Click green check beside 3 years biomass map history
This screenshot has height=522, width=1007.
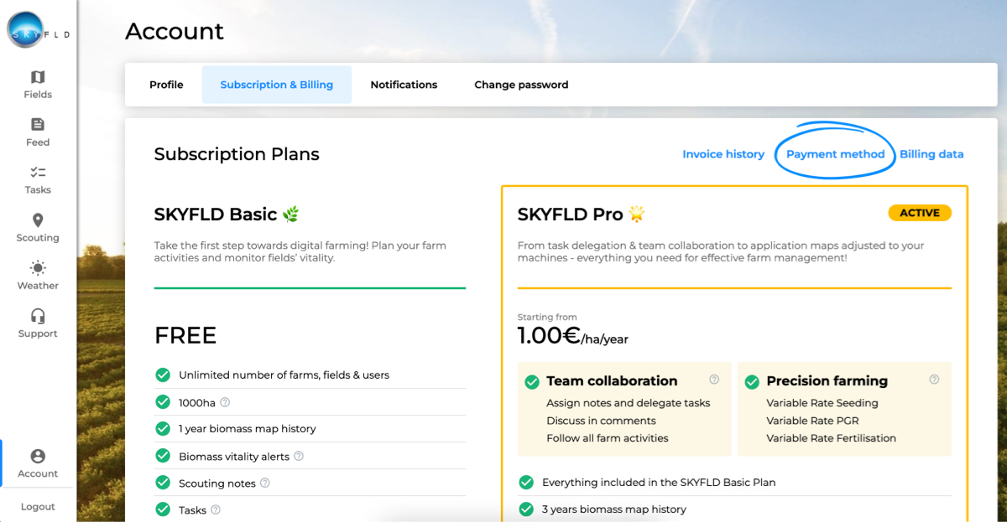click(x=526, y=509)
